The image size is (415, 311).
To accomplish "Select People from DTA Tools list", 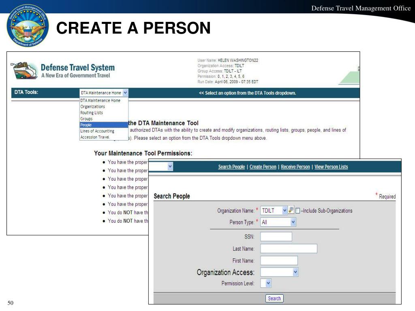I will (x=104, y=125).
